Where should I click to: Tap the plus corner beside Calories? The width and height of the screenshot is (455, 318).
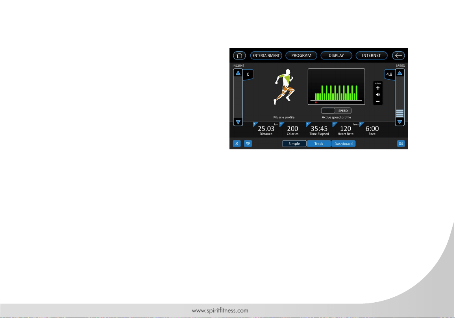click(x=281, y=124)
